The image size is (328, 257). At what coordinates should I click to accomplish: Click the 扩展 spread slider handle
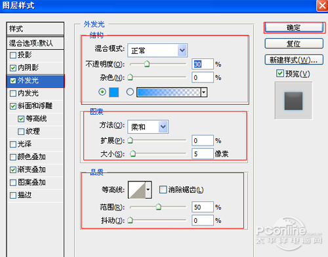tap(131, 140)
